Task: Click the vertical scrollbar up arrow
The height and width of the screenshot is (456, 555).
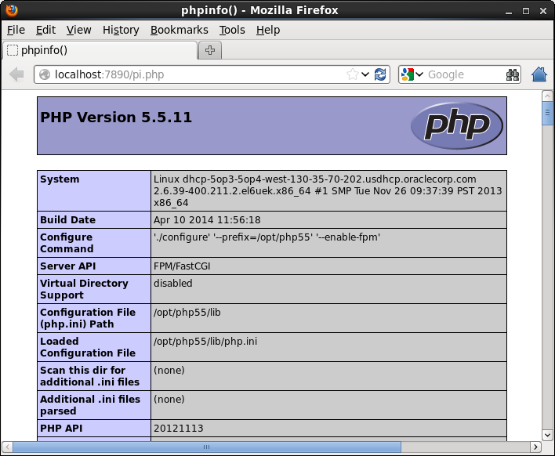Action: coord(547,96)
